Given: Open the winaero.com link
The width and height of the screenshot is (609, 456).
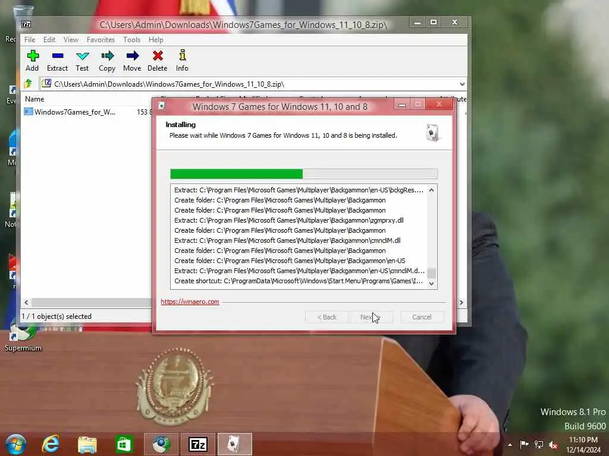Looking at the screenshot, I should click(190, 302).
